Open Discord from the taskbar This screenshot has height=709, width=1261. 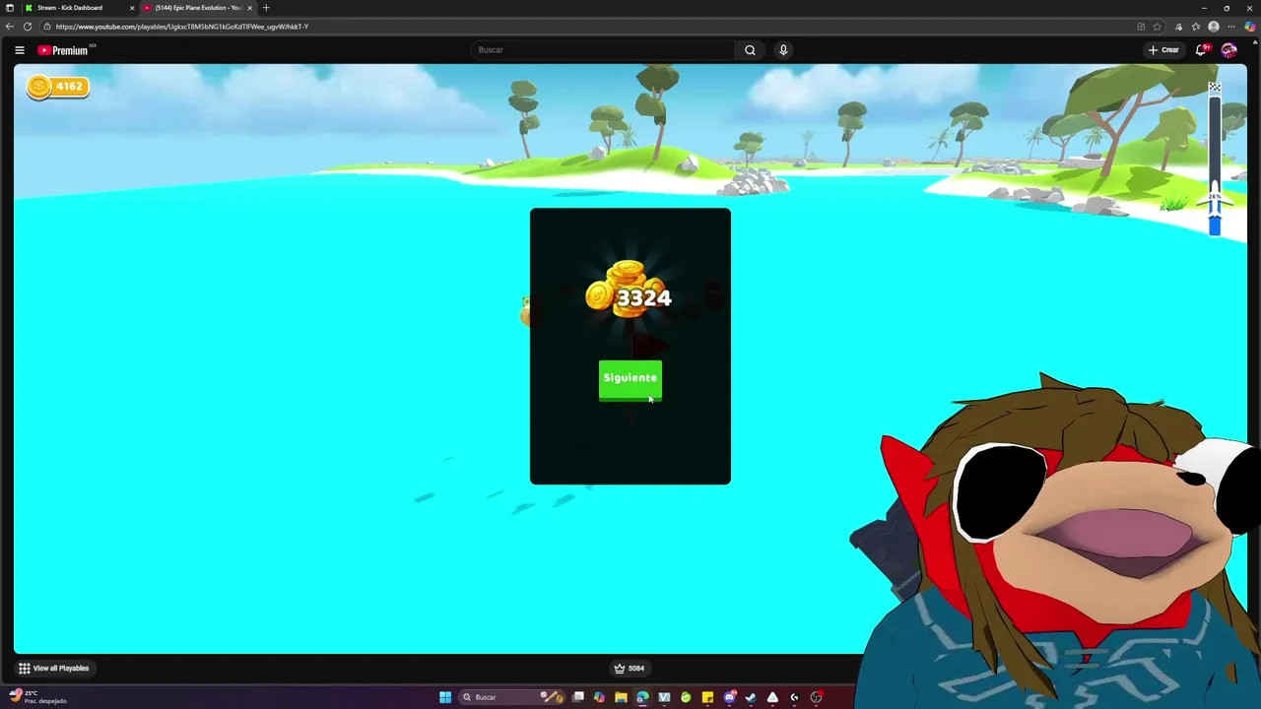pyautogui.click(x=729, y=697)
